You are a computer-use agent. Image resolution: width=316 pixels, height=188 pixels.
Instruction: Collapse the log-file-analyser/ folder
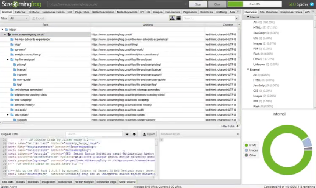pos(8,60)
